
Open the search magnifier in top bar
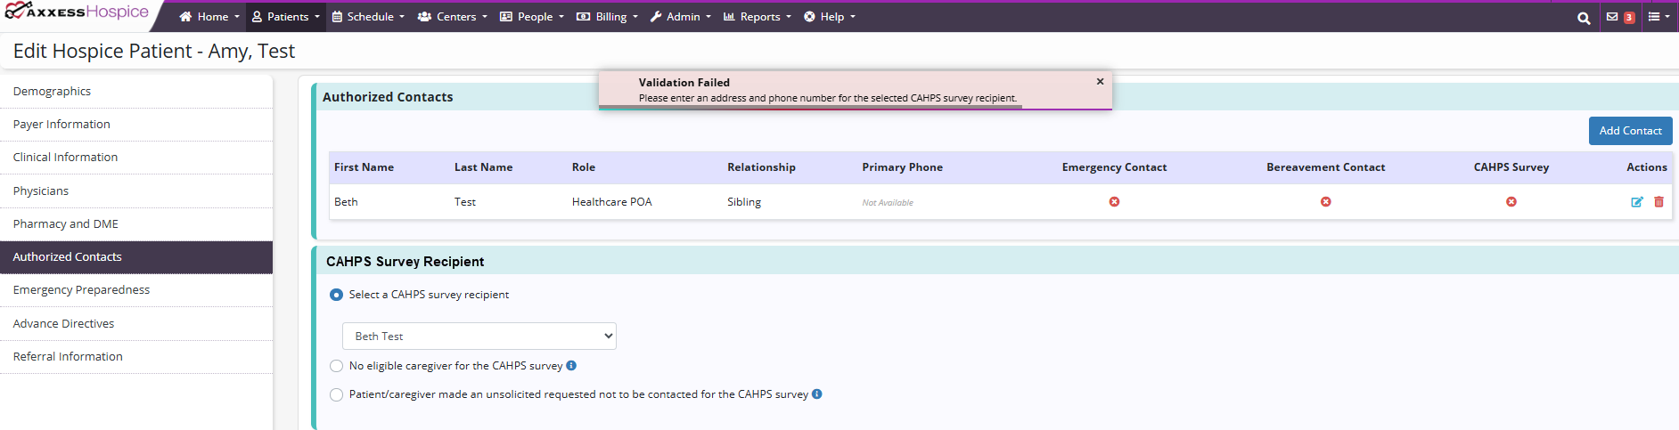(1583, 18)
